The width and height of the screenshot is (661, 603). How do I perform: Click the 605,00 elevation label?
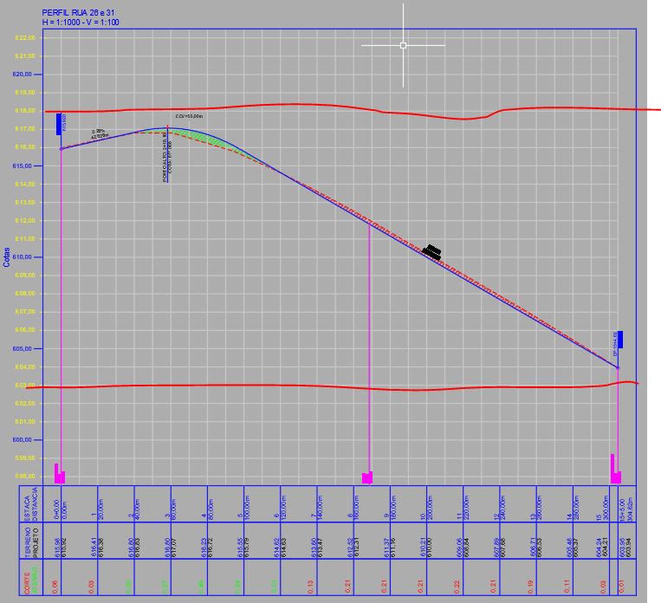[x=23, y=349]
